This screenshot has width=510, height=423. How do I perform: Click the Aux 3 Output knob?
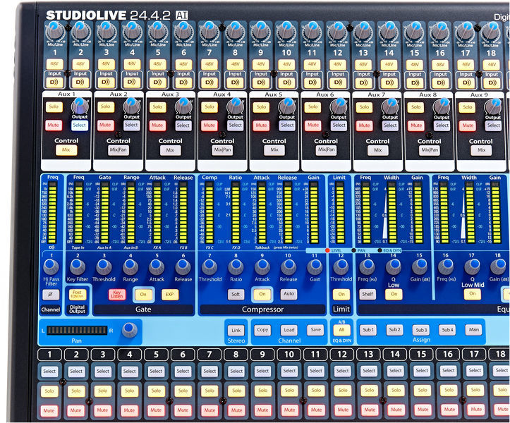pyautogui.click(x=184, y=106)
